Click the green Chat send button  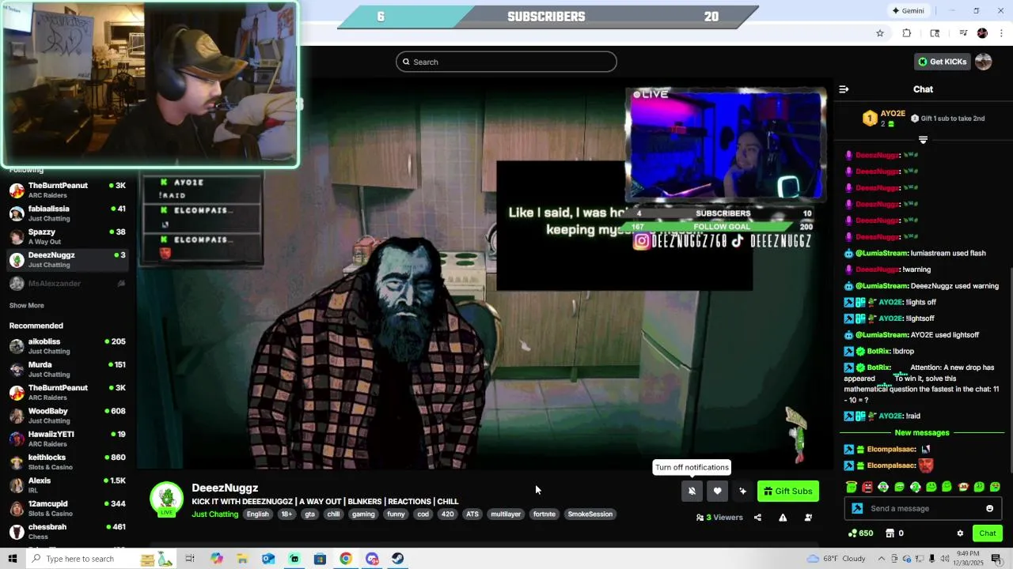[x=988, y=533]
